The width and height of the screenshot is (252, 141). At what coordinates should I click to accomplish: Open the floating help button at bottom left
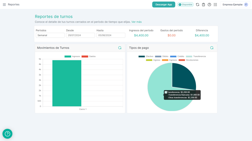click(7, 134)
